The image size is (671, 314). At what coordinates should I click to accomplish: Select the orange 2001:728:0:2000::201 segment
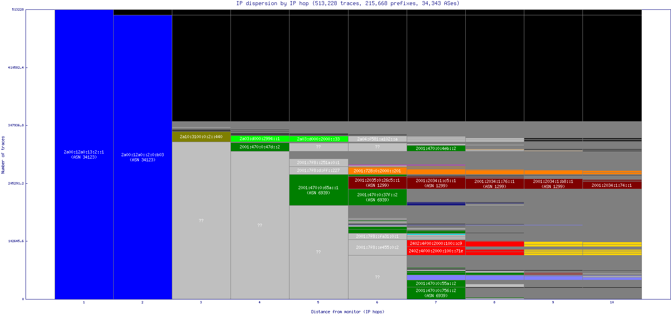[x=377, y=171]
